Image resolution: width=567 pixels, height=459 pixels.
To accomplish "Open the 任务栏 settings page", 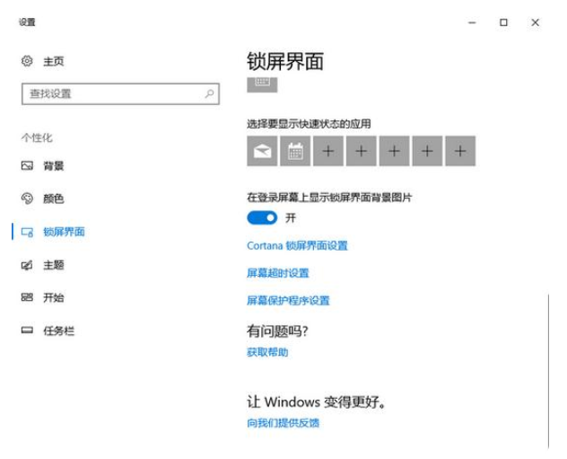I will (58, 331).
